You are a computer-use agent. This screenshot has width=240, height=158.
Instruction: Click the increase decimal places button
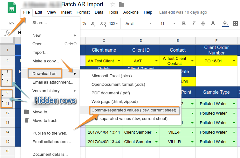(x=102, y=23)
